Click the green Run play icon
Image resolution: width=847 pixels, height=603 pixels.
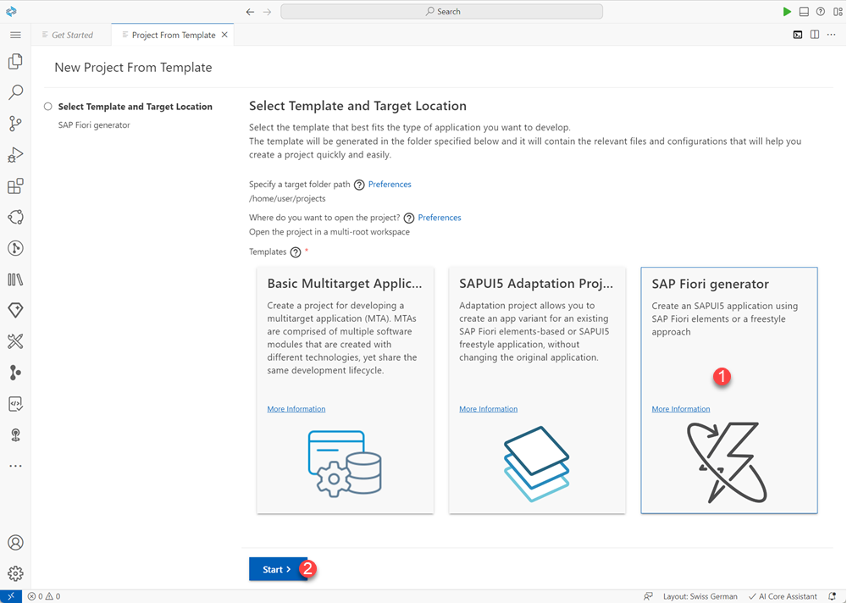pos(787,11)
